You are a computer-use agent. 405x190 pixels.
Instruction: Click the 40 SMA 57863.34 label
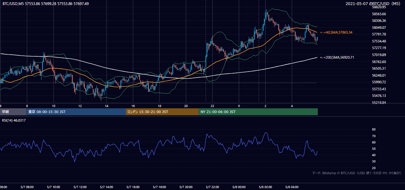click(x=336, y=32)
